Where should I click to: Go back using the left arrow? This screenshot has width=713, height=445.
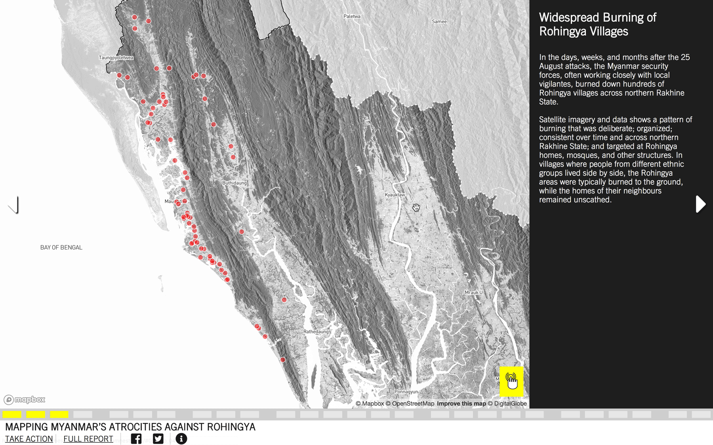tap(13, 205)
